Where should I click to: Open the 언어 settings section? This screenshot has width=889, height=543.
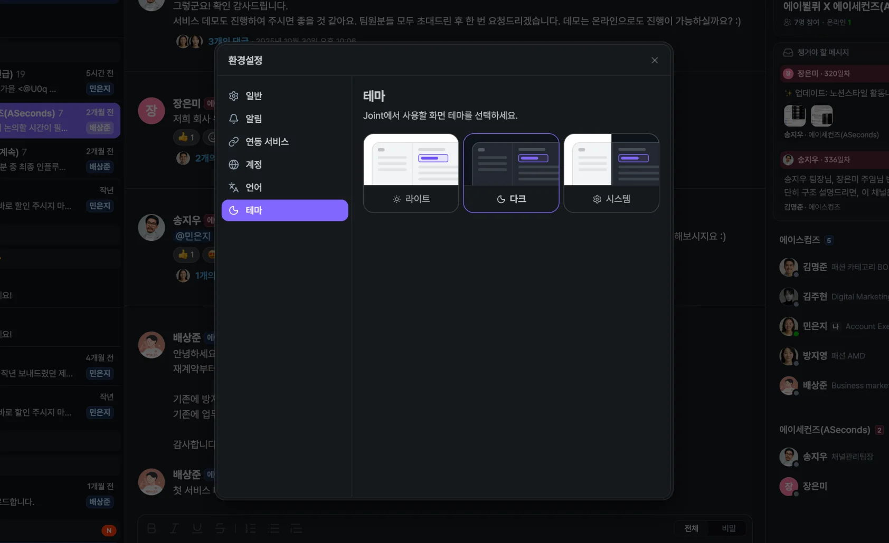285,187
